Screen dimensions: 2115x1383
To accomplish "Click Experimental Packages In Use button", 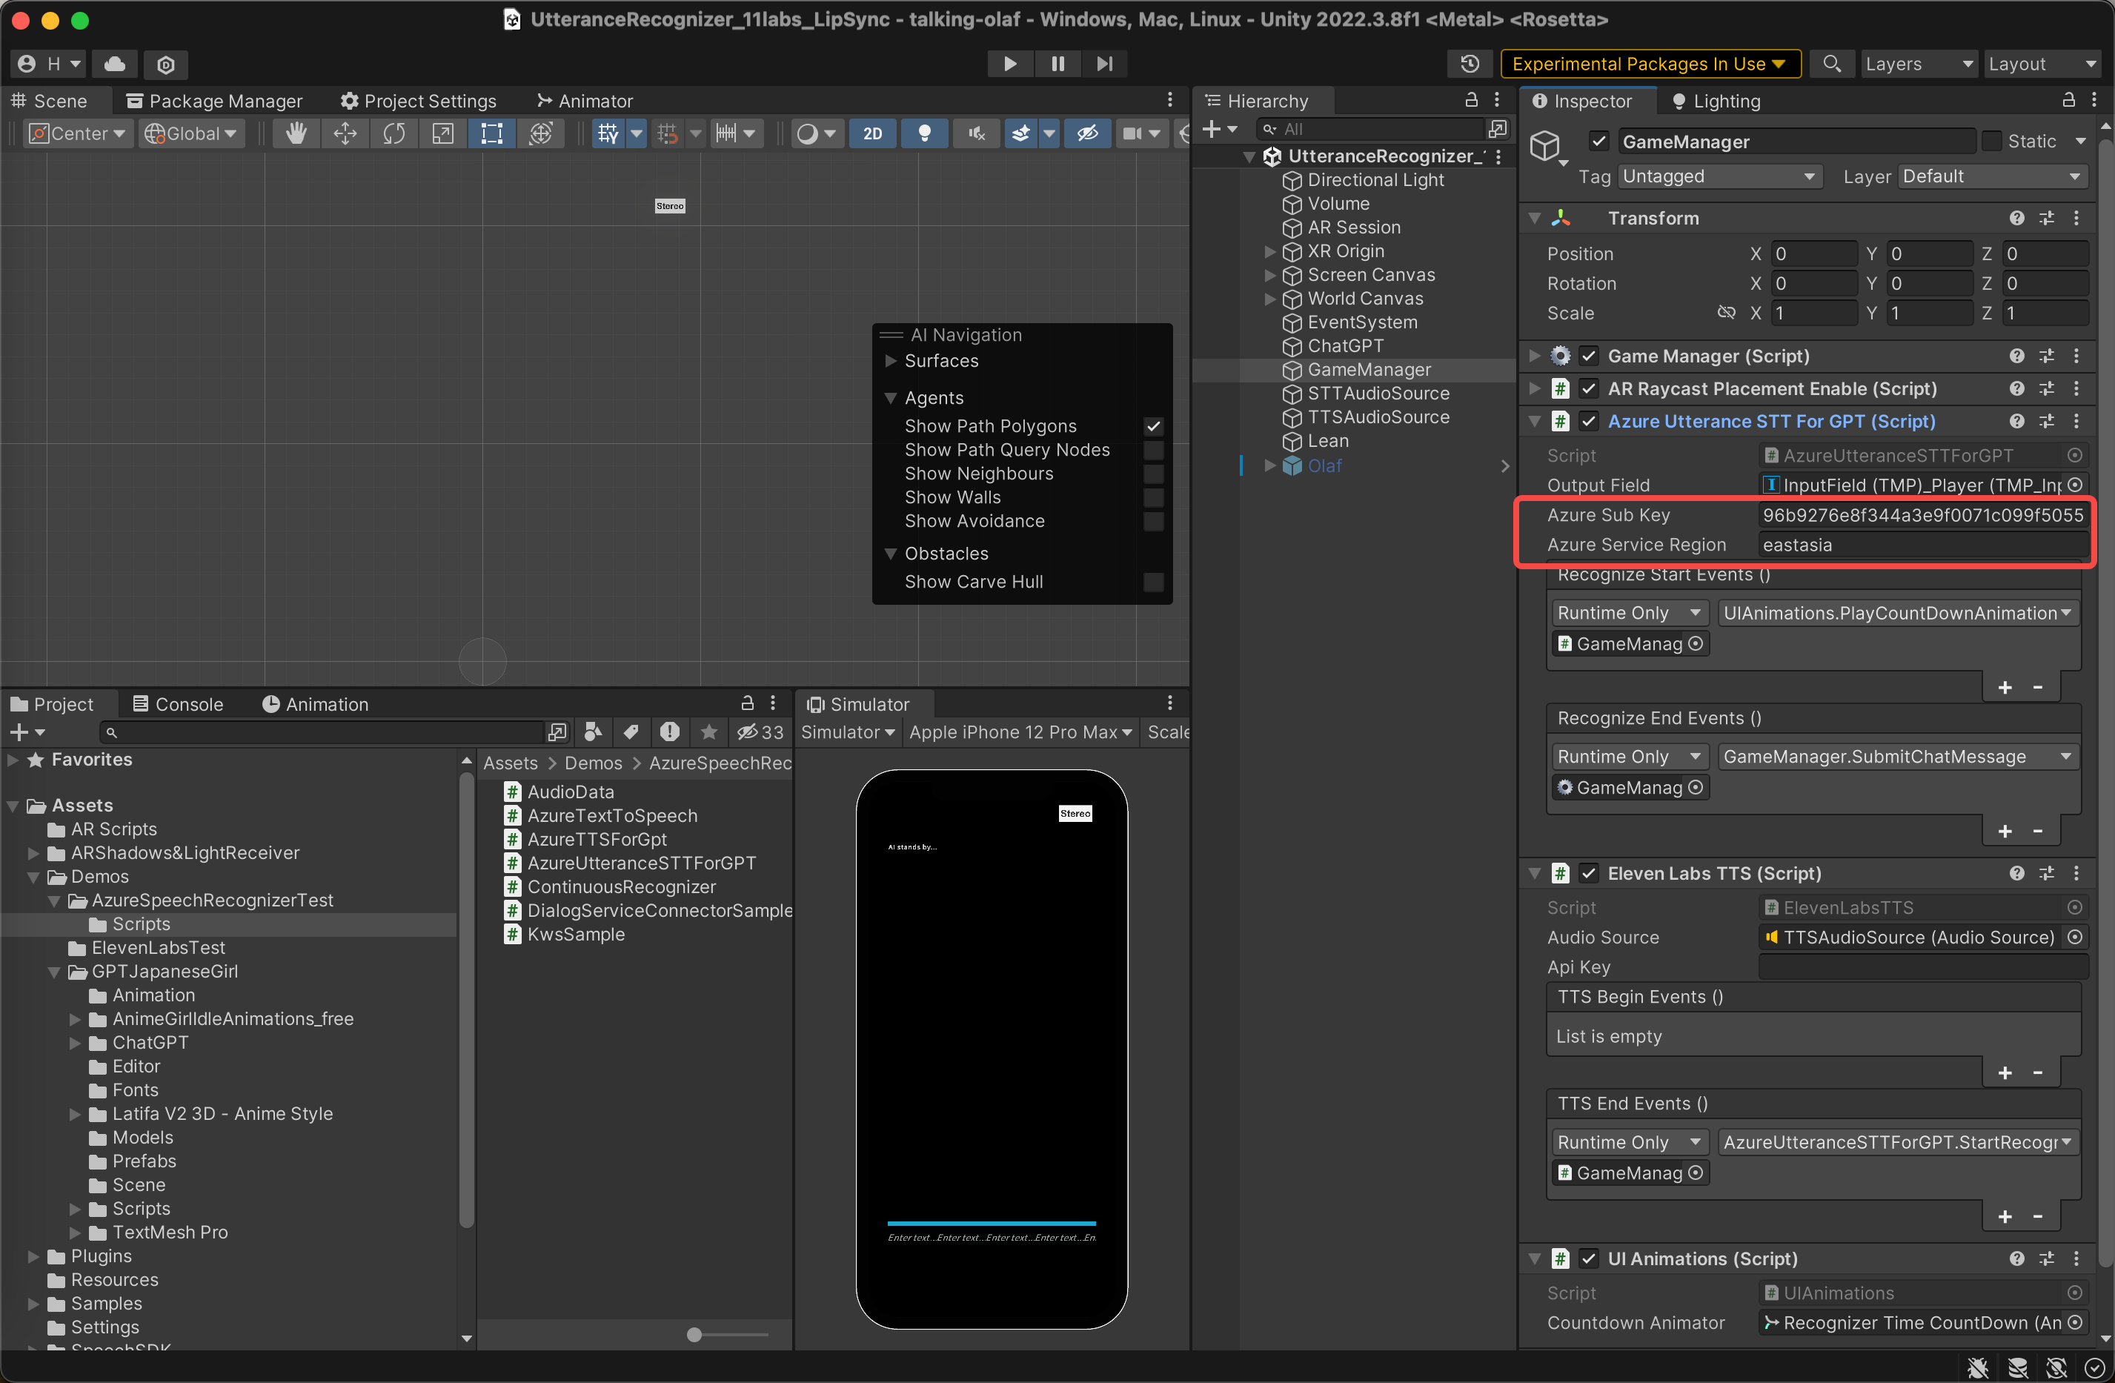I will 1650,64.
